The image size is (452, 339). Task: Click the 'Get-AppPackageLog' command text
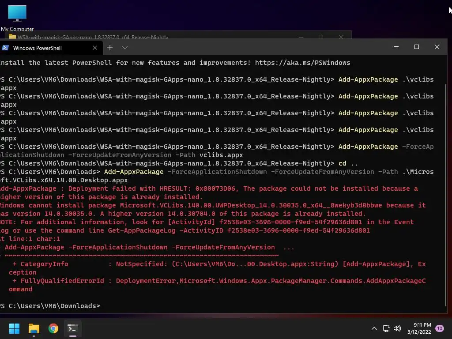[142, 230]
